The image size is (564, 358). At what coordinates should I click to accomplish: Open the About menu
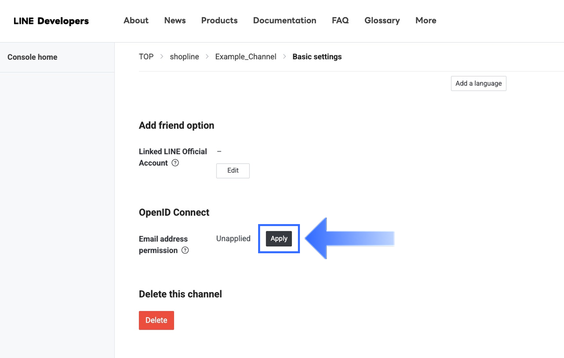pos(136,21)
